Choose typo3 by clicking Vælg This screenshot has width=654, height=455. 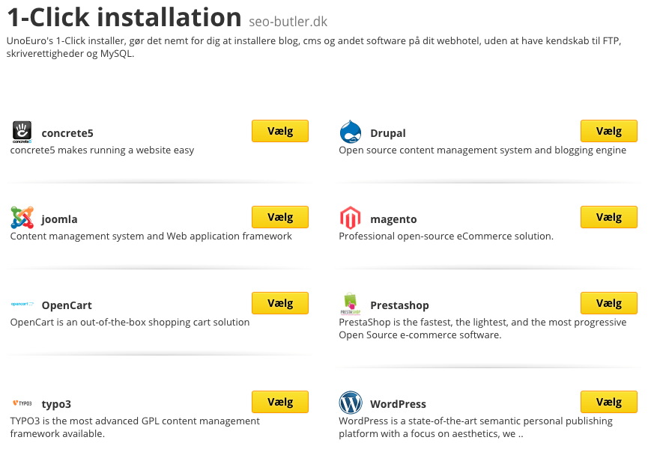point(279,402)
